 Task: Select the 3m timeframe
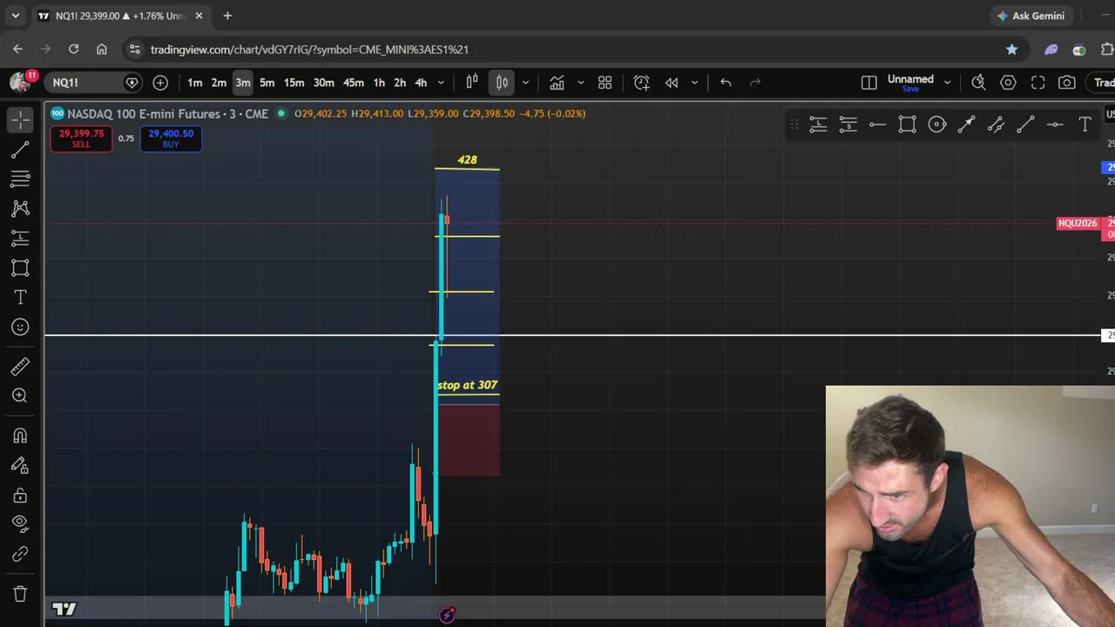tap(243, 83)
